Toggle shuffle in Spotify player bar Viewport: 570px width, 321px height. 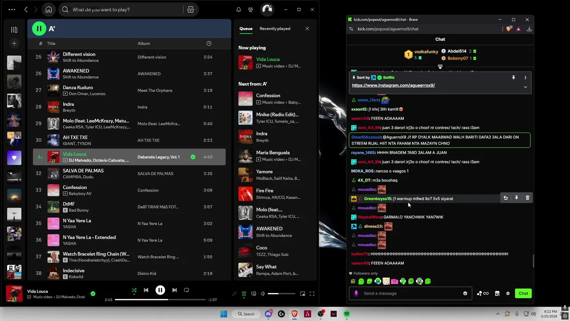click(134, 290)
